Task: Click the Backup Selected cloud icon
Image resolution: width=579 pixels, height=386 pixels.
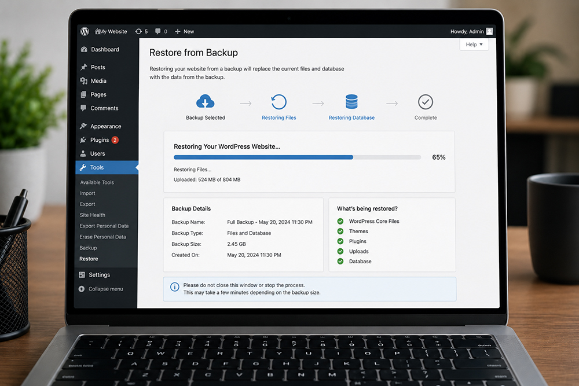Action: (x=206, y=101)
